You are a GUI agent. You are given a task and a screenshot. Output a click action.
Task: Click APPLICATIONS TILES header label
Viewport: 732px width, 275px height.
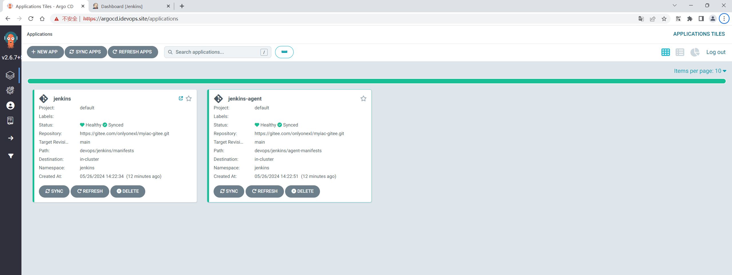click(699, 34)
